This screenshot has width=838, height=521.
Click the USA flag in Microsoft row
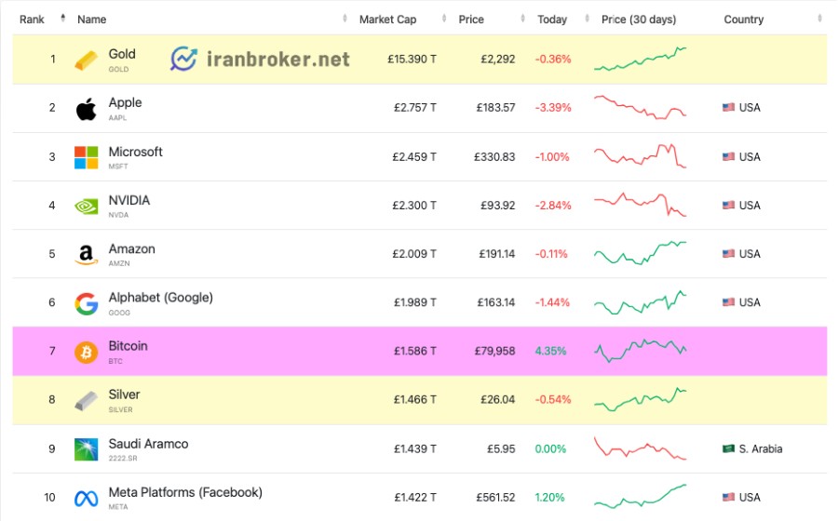click(728, 157)
